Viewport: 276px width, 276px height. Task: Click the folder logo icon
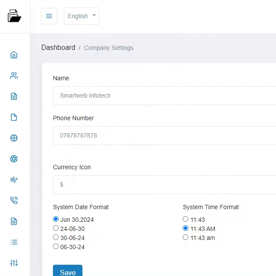pyautogui.click(x=14, y=16)
